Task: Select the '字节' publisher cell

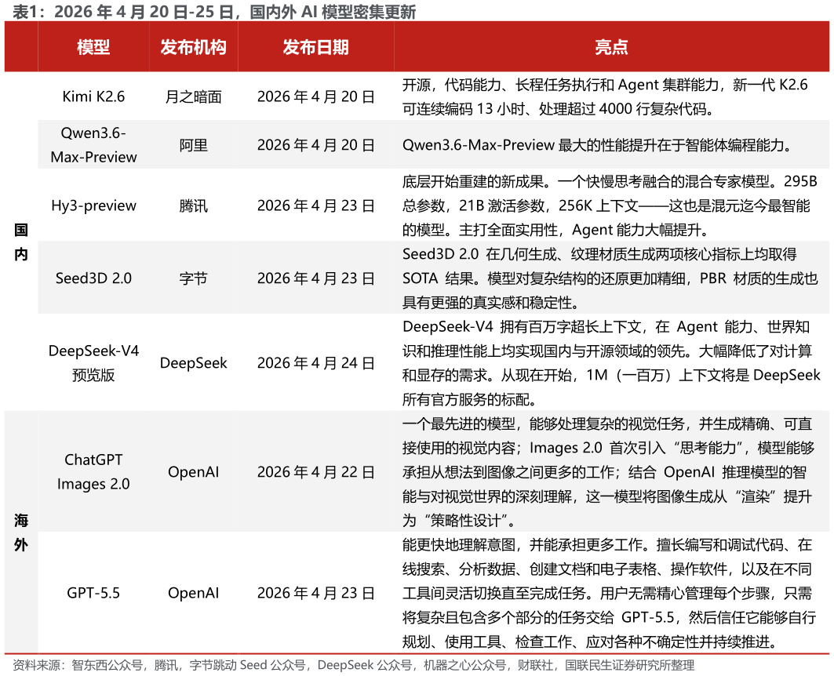Action: click(x=193, y=278)
